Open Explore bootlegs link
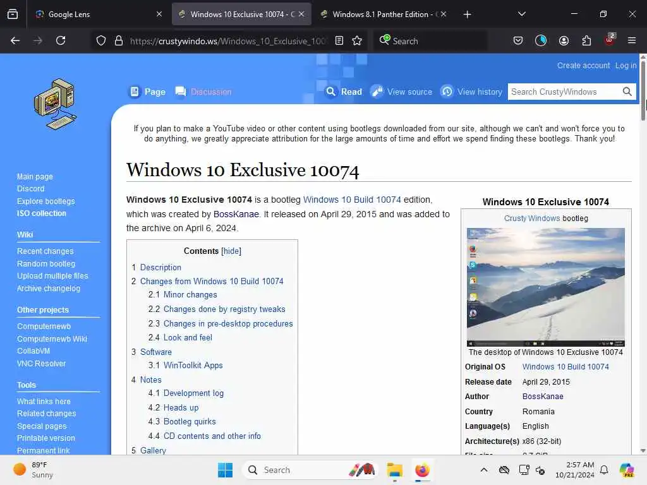Viewport: 647px width, 485px height. [45, 201]
